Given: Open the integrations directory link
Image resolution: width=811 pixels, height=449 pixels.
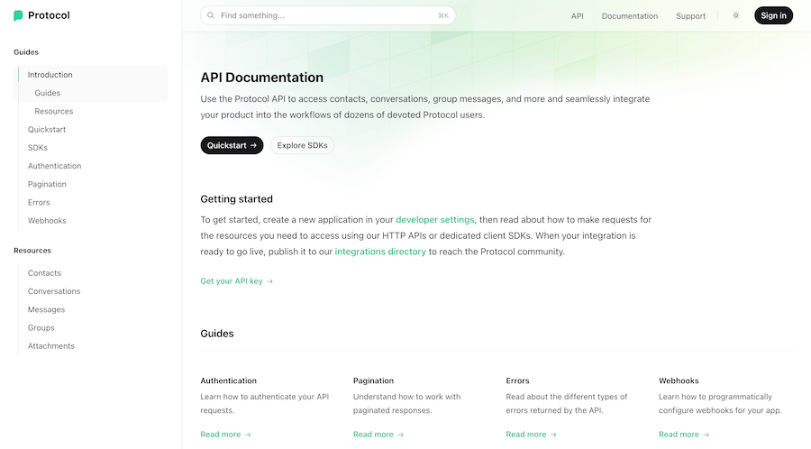Looking at the screenshot, I should tap(380, 252).
